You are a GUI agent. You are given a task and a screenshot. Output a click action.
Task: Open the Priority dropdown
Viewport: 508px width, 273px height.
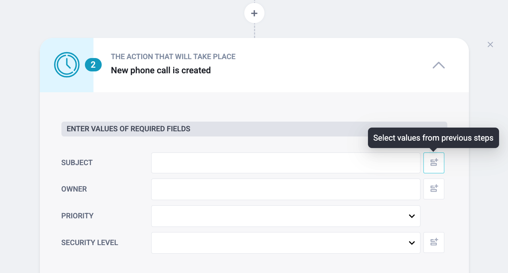(286, 216)
